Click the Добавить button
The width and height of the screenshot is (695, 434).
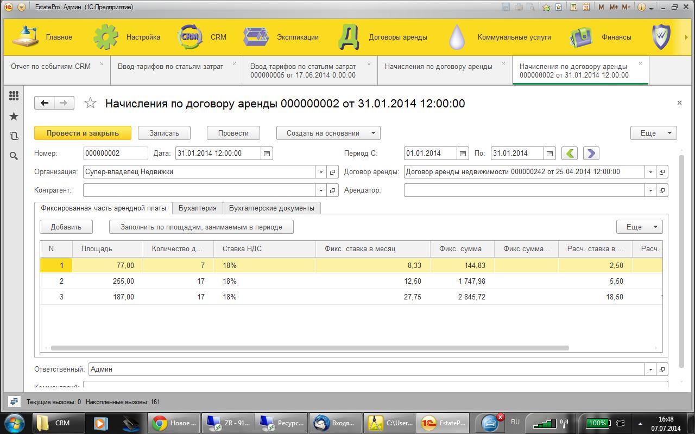[66, 227]
